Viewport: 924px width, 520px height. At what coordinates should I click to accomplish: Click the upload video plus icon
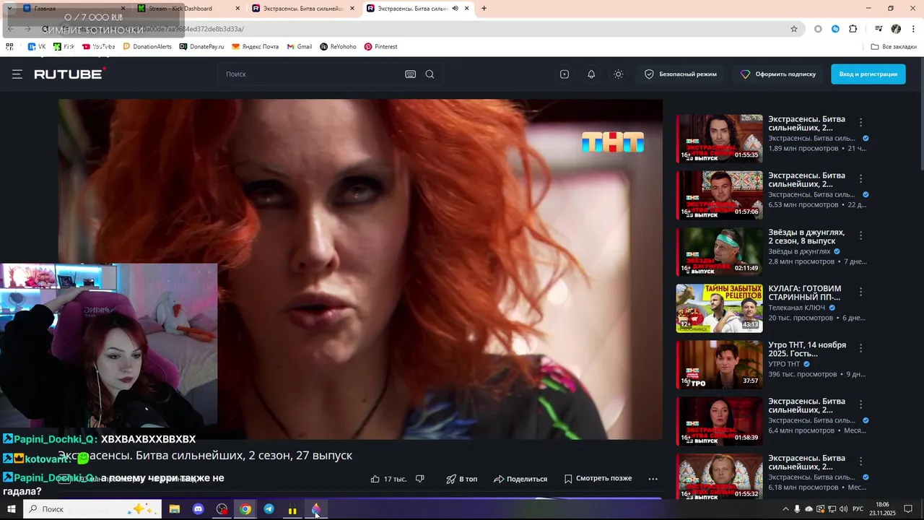(565, 74)
